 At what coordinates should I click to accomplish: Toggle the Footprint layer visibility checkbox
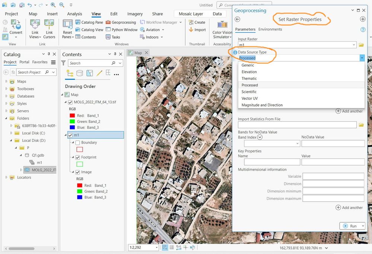click(x=77, y=157)
